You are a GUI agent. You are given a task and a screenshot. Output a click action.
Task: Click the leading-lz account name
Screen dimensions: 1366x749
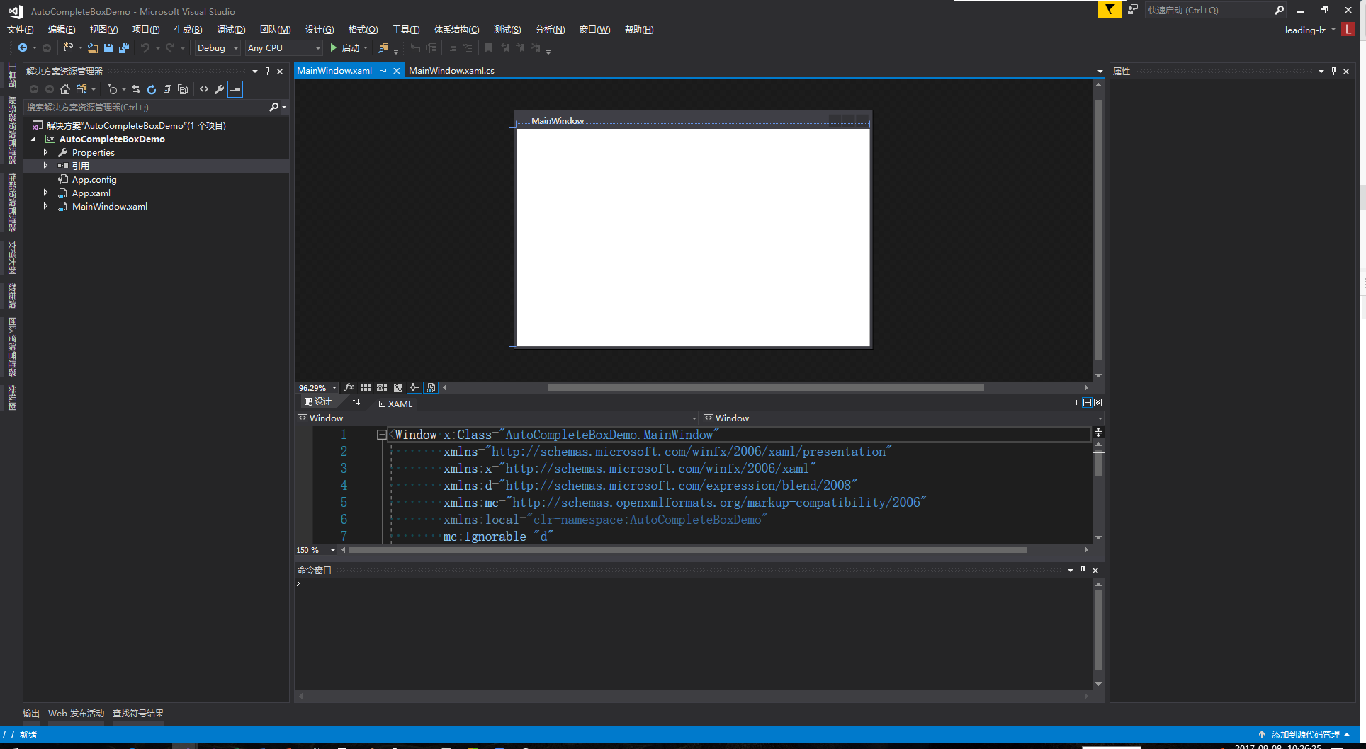coord(1305,30)
